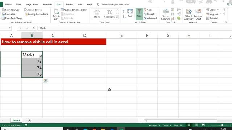Screen dimensions: 232x130
Task: Adjust the zoom slider handle
Action: (222, 125)
